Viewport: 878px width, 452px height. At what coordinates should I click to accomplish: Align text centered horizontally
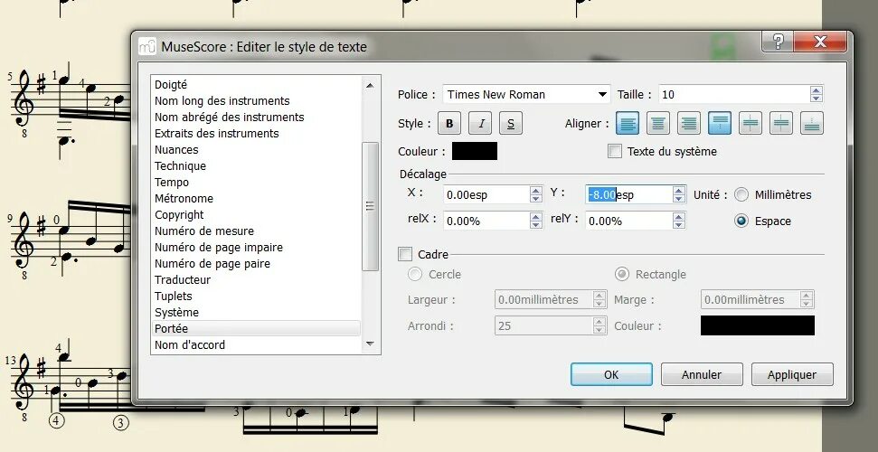click(658, 123)
